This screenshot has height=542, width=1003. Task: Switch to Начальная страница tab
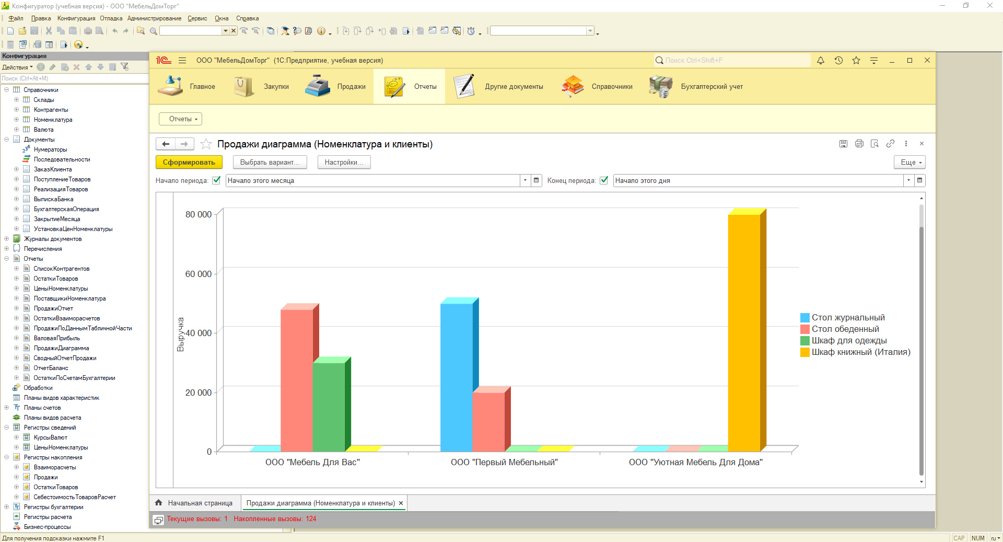tap(194, 503)
